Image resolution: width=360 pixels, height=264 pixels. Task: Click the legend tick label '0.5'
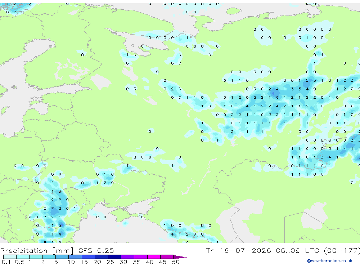[19, 262]
